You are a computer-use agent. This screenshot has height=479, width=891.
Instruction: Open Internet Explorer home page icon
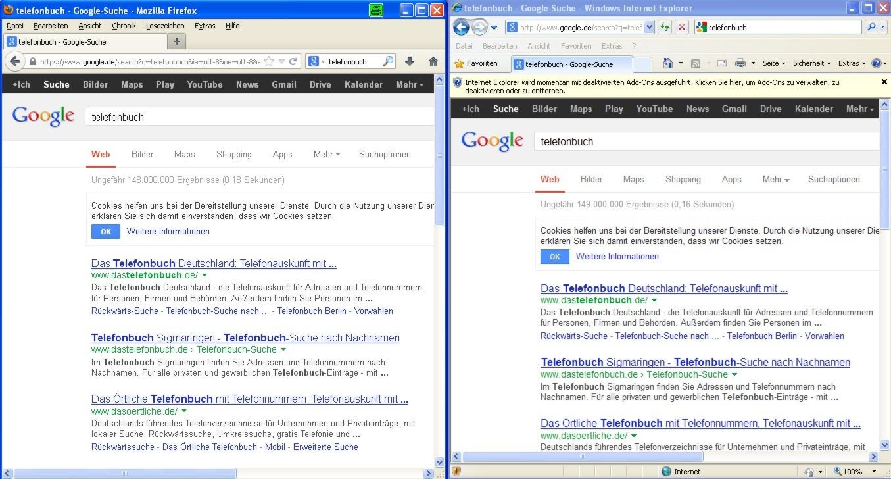click(668, 63)
